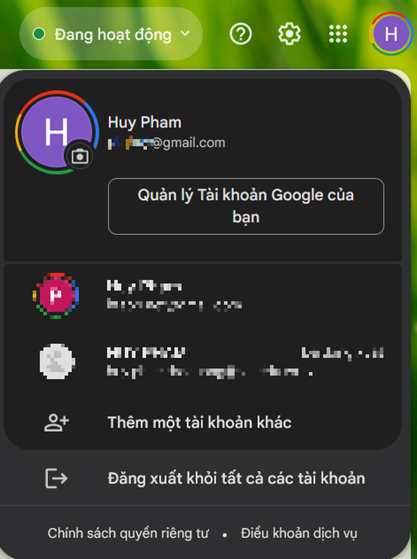Click the chevron next to Đang hoạt động
Screen dimensions: 417x559
[x=185, y=33]
